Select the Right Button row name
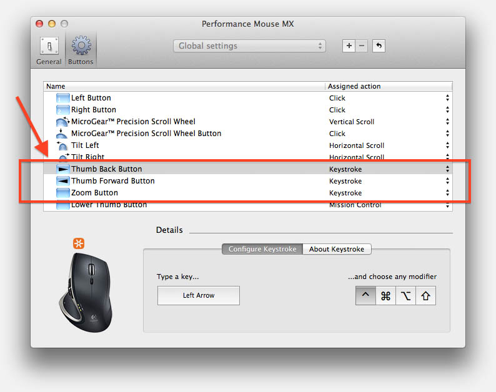This screenshot has width=496, height=392. pyautogui.click(x=94, y=110)
